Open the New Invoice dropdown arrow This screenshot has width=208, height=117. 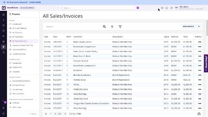199,27
